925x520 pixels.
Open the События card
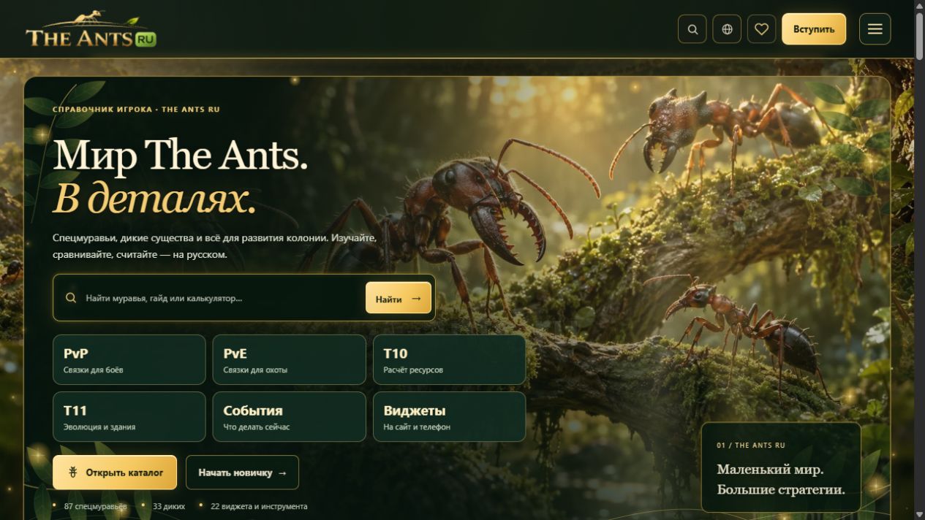pyautogui.click(x=289, y=416)
